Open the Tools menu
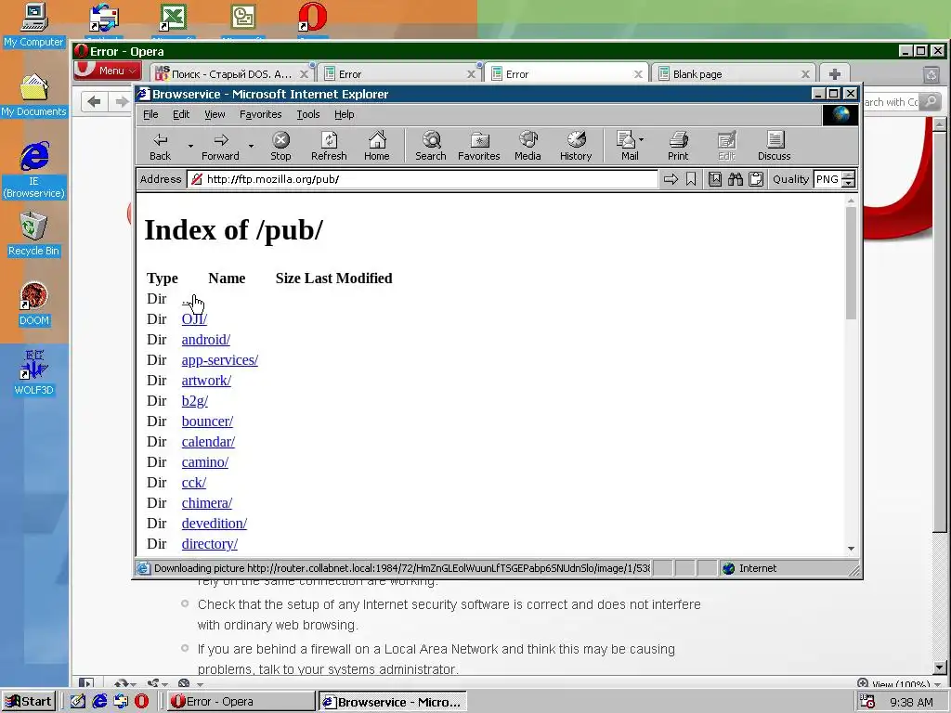The width and height of the screenshot is (951, 713). [x=308, y=114]
